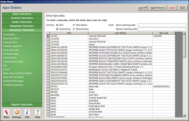Open Transfer Inventory
Screen dimensions: 189x121
click(13, 85)
